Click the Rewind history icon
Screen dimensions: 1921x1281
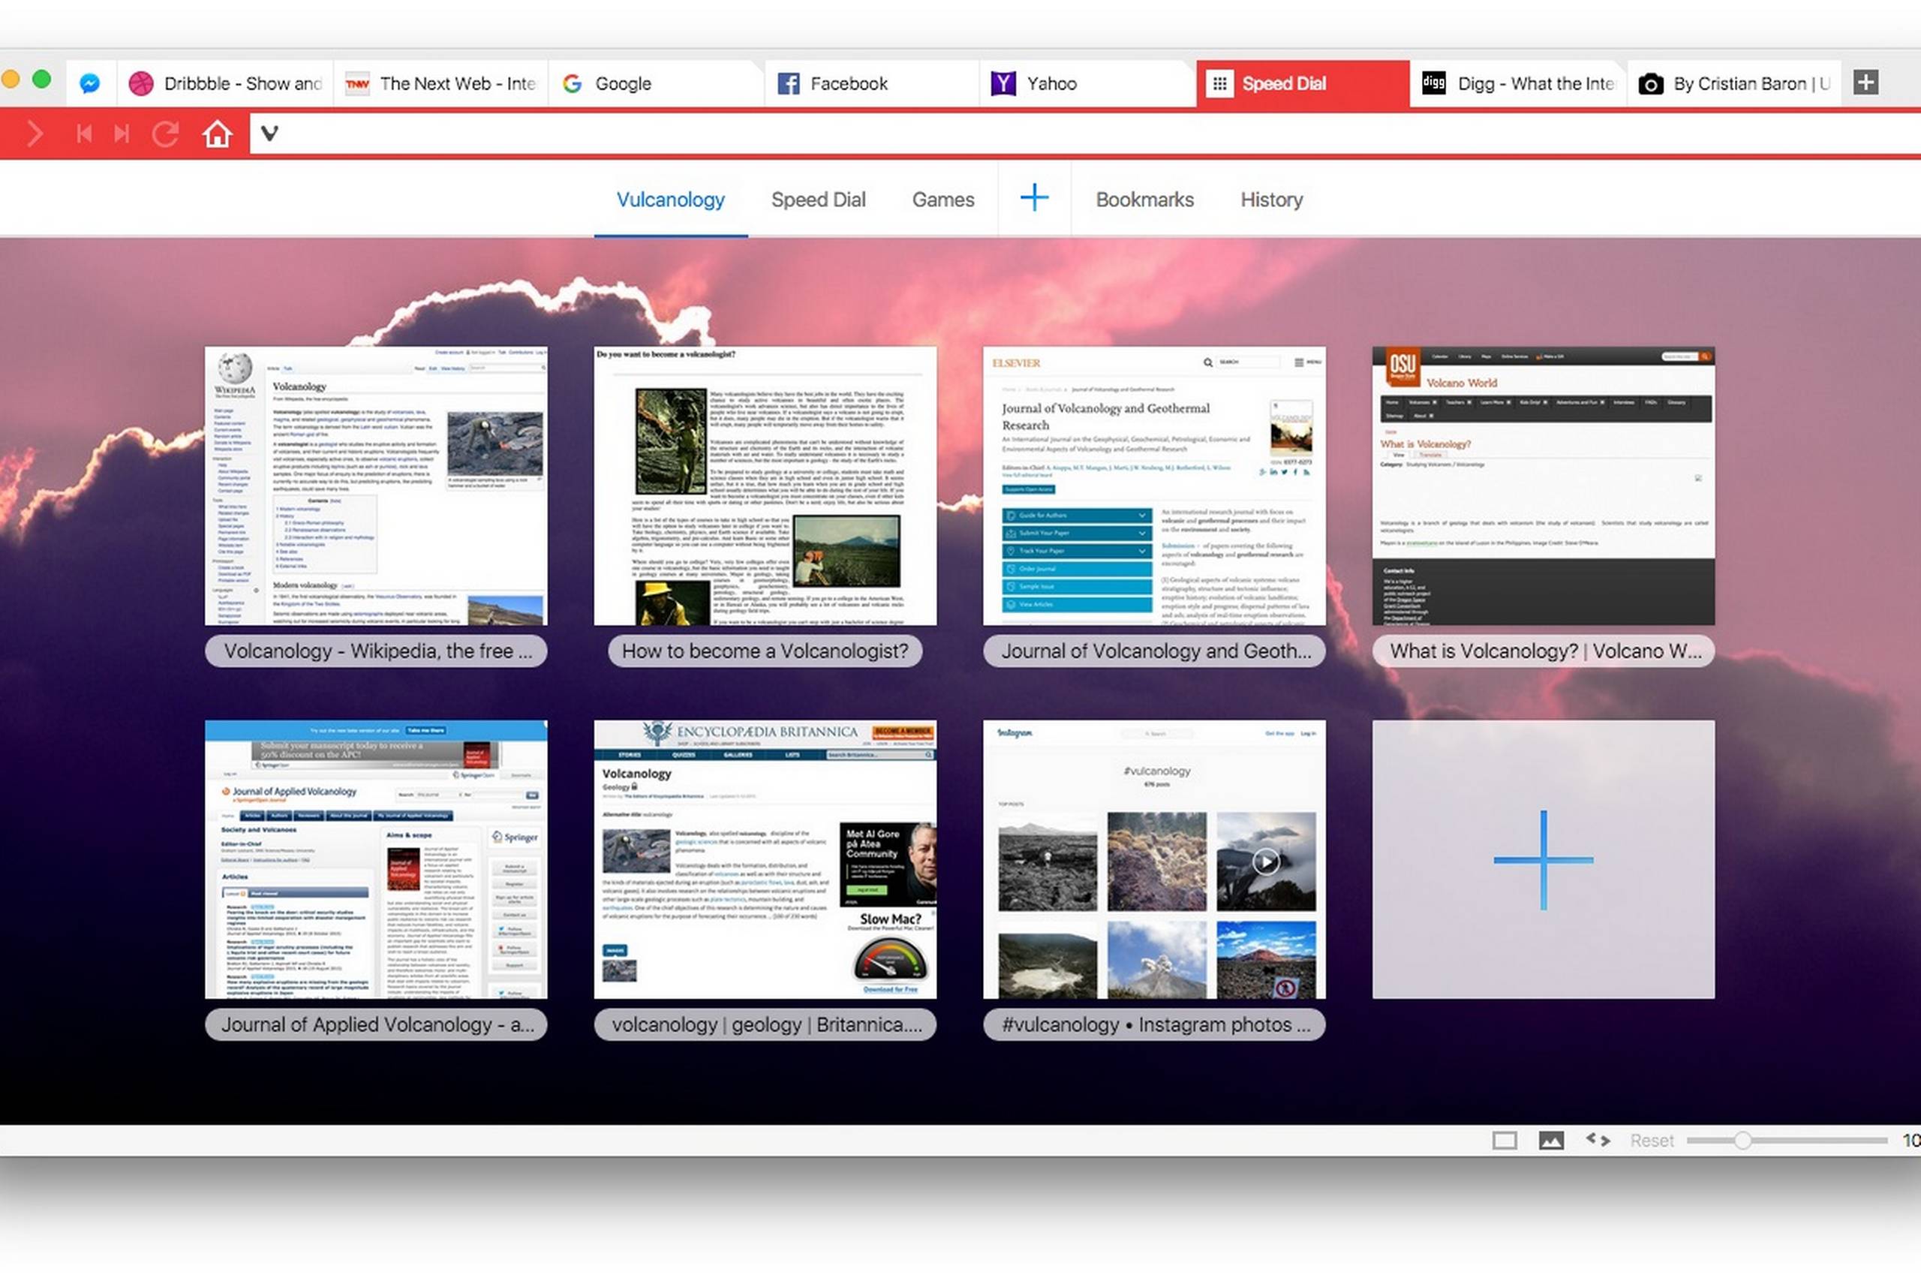click(83, 133)
